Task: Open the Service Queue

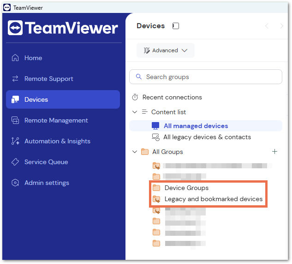Action: (x=46, y=162)
